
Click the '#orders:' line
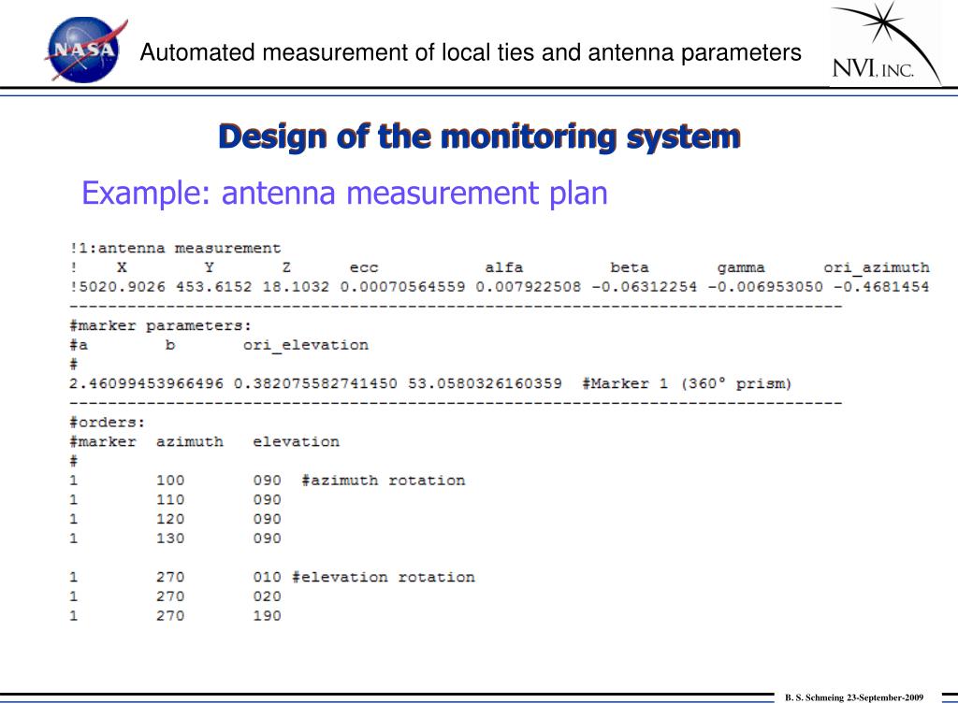tap(108, 423)
